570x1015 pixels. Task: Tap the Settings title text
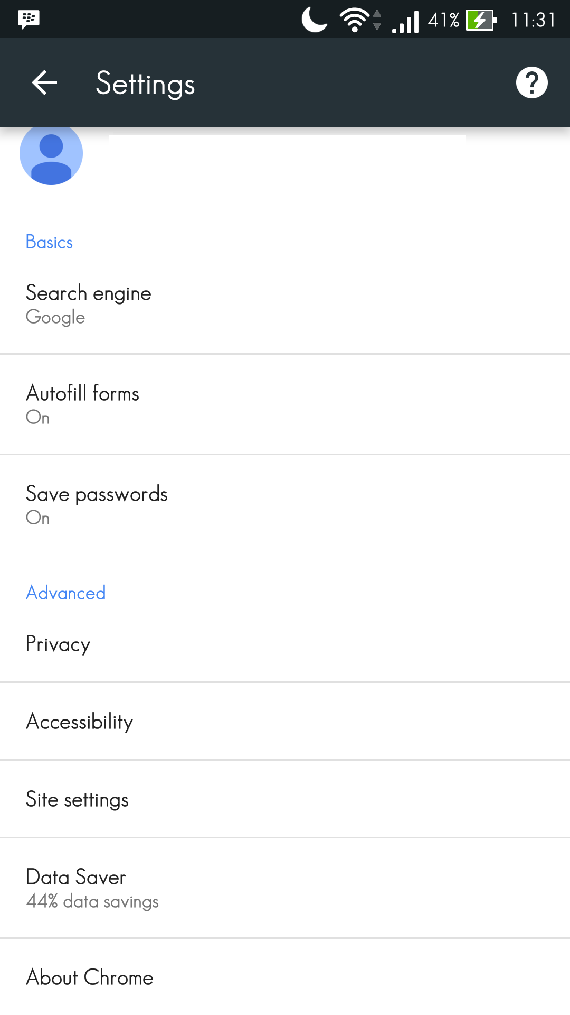tap(145, 84)
